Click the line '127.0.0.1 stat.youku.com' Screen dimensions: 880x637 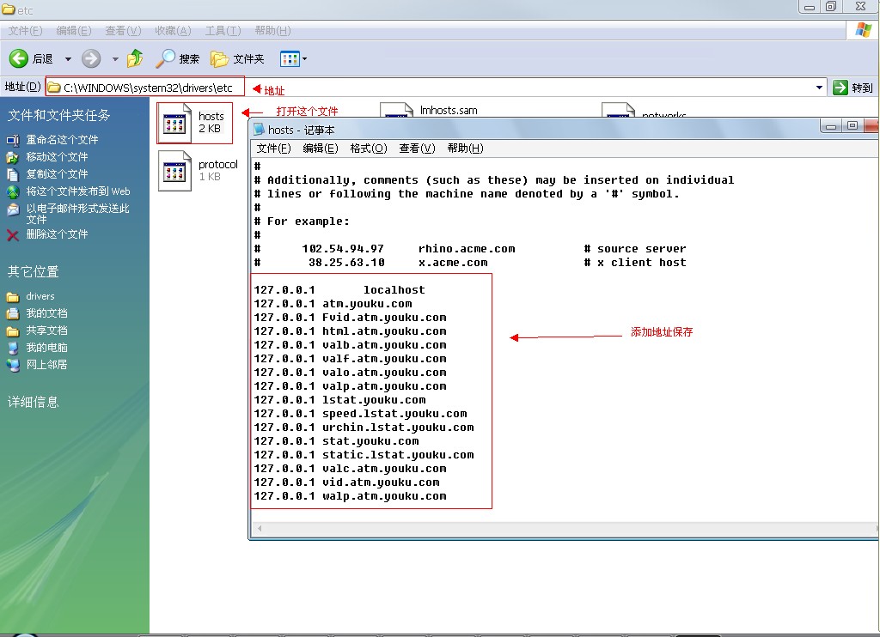click(x=336, y=441)
